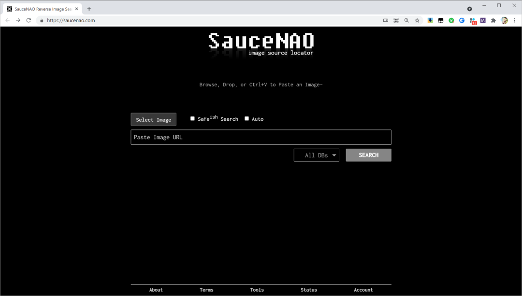The height and width of the screenshot is (296, 522).
Task: Open the About footer link
Action: [x=156, y=290]
